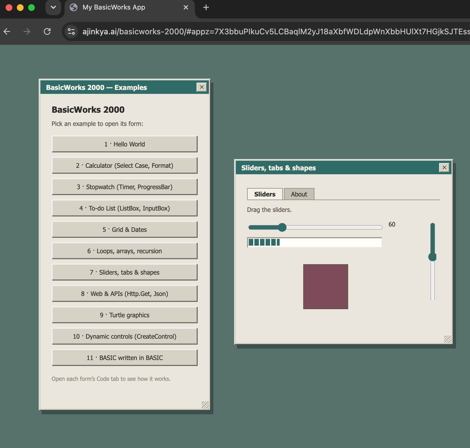The width and height of the screenshot is (470, 448).
Task: Launch the 9 Turtle graphics example
Action: coord(125,315)
